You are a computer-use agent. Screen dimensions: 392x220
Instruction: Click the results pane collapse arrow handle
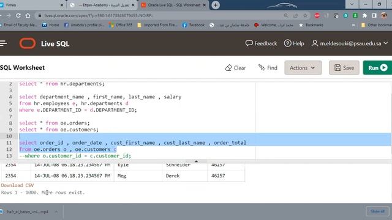pyautogui.click(x=196, y=161)
